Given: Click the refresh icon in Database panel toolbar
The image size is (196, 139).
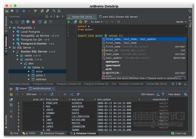Looking at the screenshot, I should point(23,22).
